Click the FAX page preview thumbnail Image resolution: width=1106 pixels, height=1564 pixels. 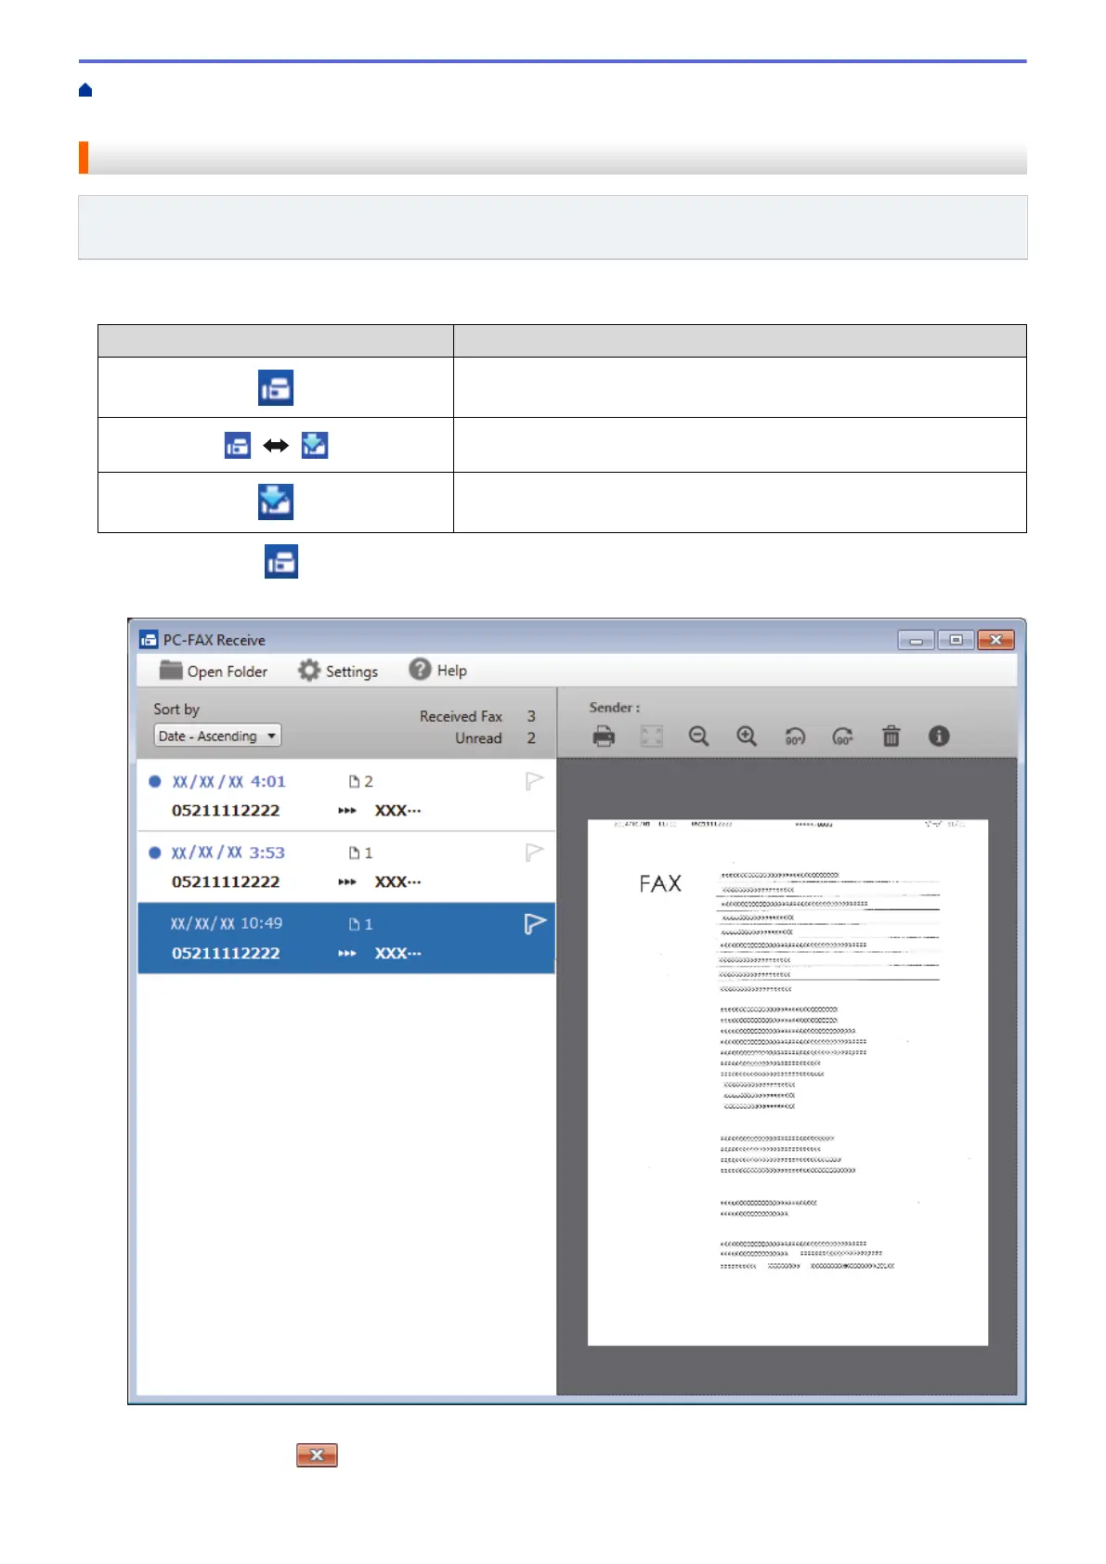click(787, 1082)
